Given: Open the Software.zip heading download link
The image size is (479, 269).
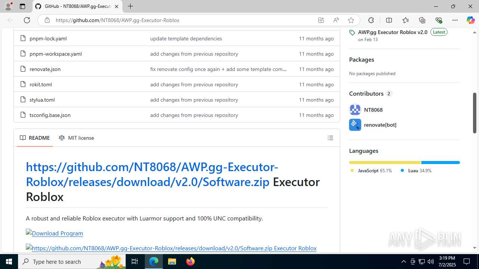Looking at the screenshot, I should (152, 174).
